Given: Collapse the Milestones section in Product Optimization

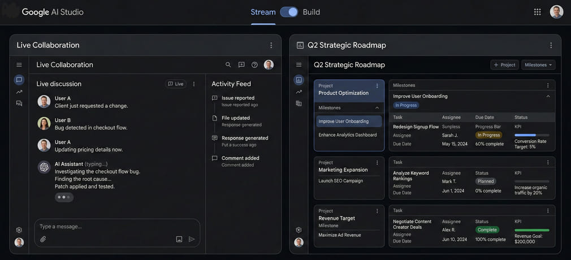Looking at the screenshot, I should point(377,108).
